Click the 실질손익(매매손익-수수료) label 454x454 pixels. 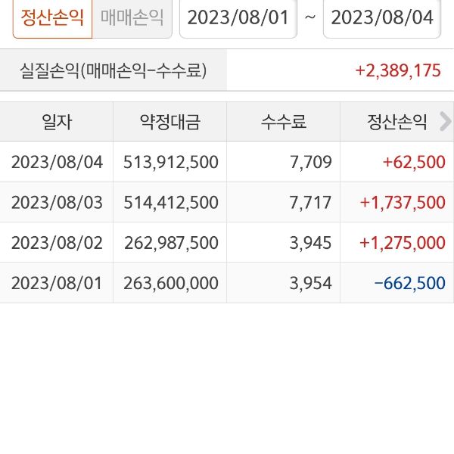point(113,71)
